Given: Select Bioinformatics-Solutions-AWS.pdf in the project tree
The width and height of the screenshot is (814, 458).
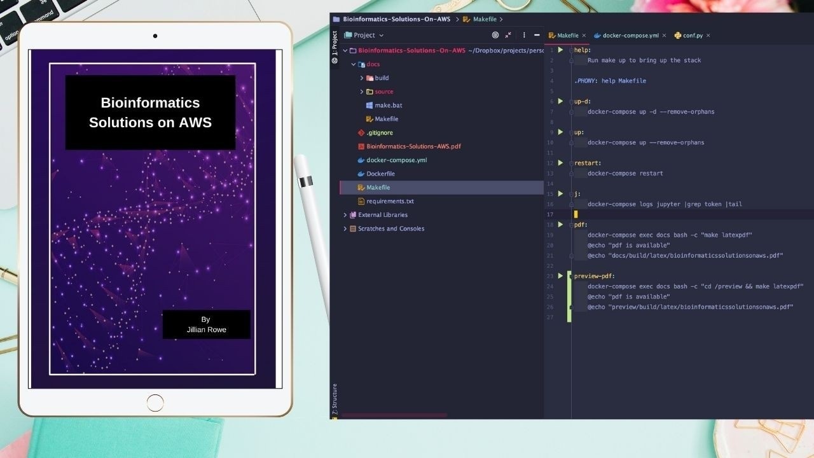Looking at the screenshot, I should click(x=413, y=146).
